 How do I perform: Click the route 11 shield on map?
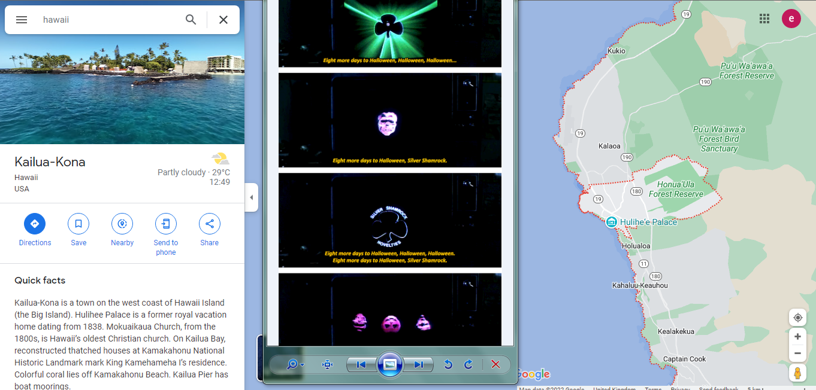pyautogui.click(x=643, y=264)
